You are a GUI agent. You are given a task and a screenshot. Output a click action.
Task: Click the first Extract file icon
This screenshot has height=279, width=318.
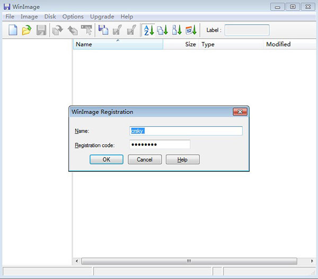pos(117,30)
